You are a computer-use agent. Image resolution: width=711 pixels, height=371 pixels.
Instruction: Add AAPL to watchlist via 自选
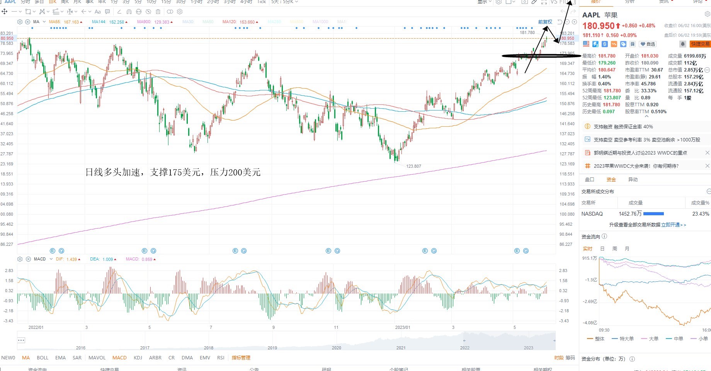pyautogui.click(x=648, y=44)
